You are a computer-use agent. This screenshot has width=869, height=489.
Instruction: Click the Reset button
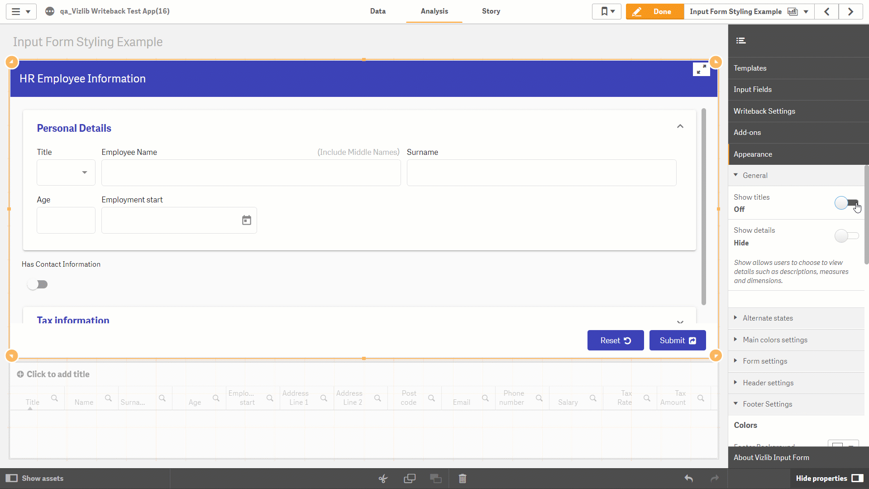point(616,340)
